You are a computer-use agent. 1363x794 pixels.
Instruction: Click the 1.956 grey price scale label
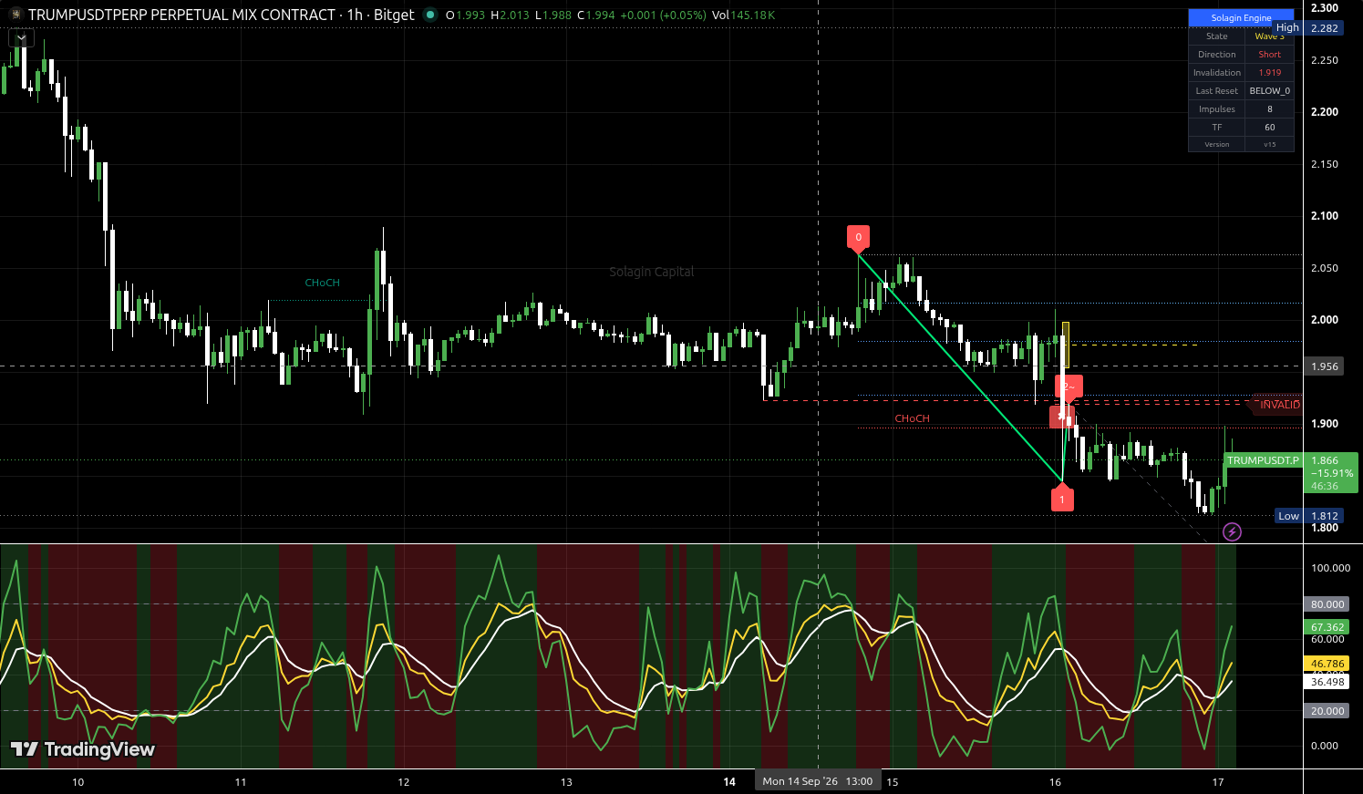[x=1325, y=366]
